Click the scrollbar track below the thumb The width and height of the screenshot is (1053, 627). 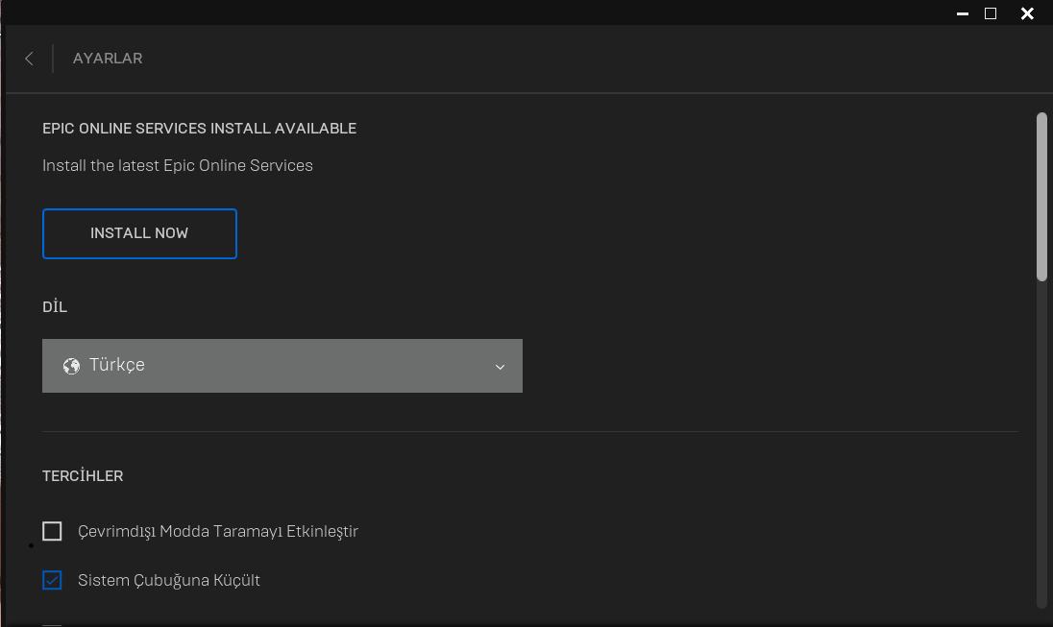pos(1041,442)
